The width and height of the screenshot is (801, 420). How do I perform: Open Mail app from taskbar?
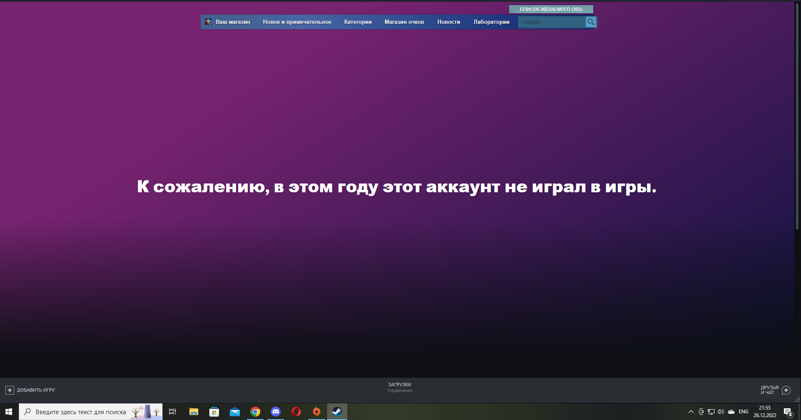tap(234, 412)
